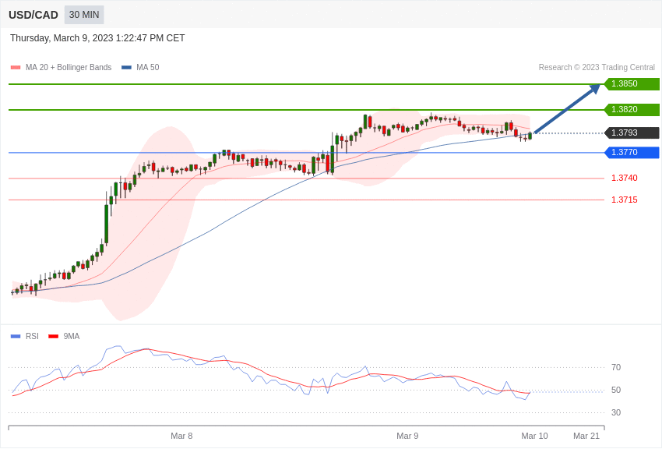
Task: Click the 1.3793 current price tag
Action: click(632, 133)
